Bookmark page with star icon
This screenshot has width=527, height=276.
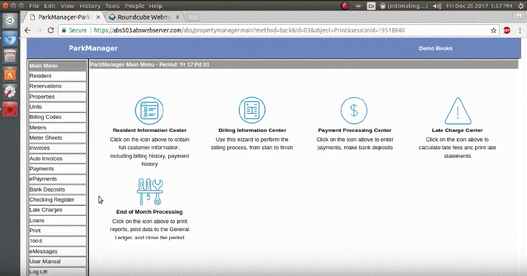pyautogui.click(x=493, y=30)
